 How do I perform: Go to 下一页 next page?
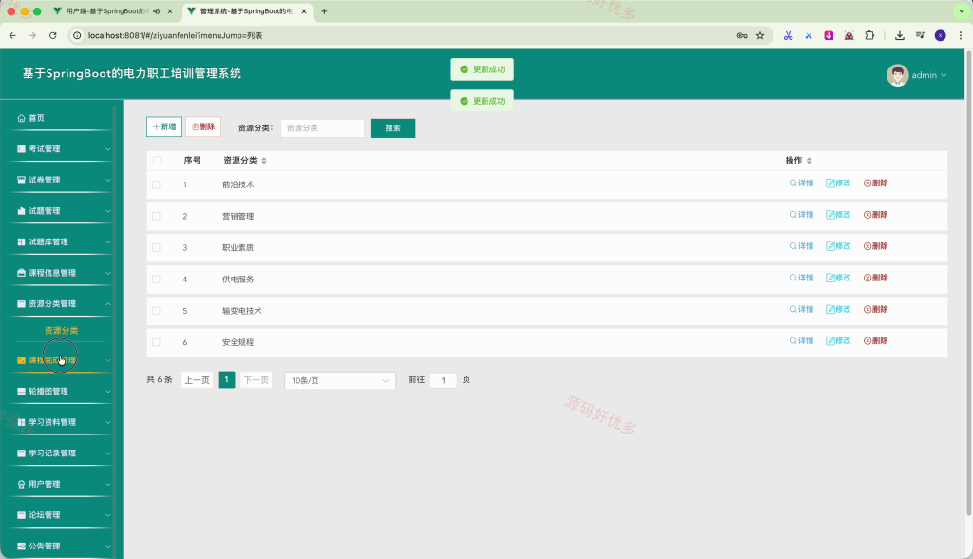[x=257, y=380]
